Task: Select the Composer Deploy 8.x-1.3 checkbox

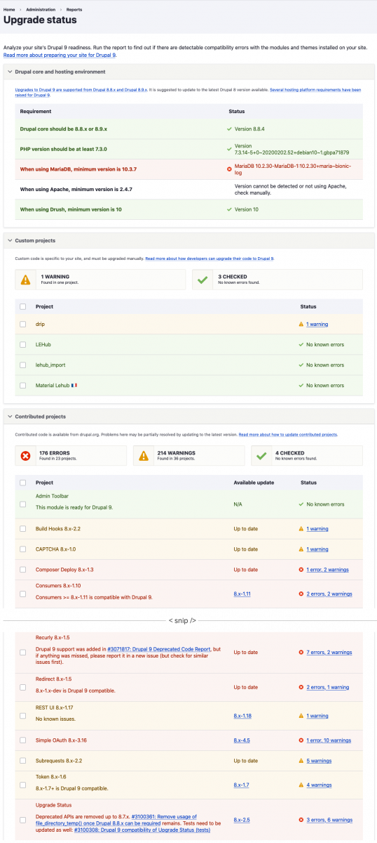Action: (22, 569)
